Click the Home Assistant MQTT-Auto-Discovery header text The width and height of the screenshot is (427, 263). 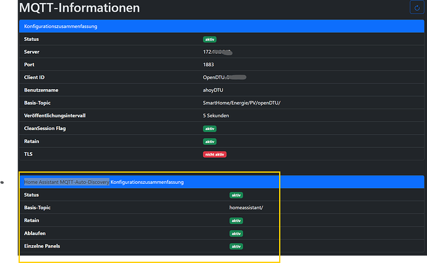click(x=67, y=182)
